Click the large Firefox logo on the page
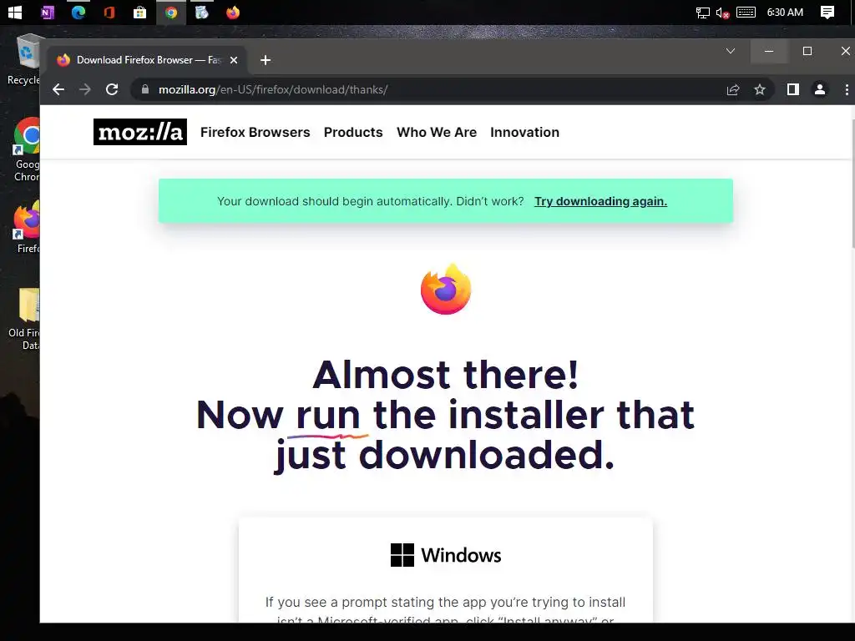This screenshot has height=641, width=855. click(446, 290)
